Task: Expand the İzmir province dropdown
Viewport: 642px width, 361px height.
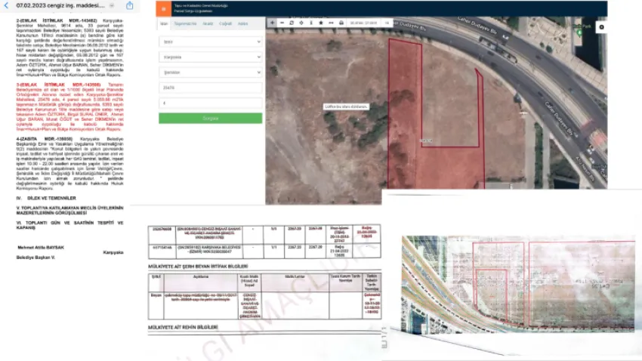Action: (210, 42)
